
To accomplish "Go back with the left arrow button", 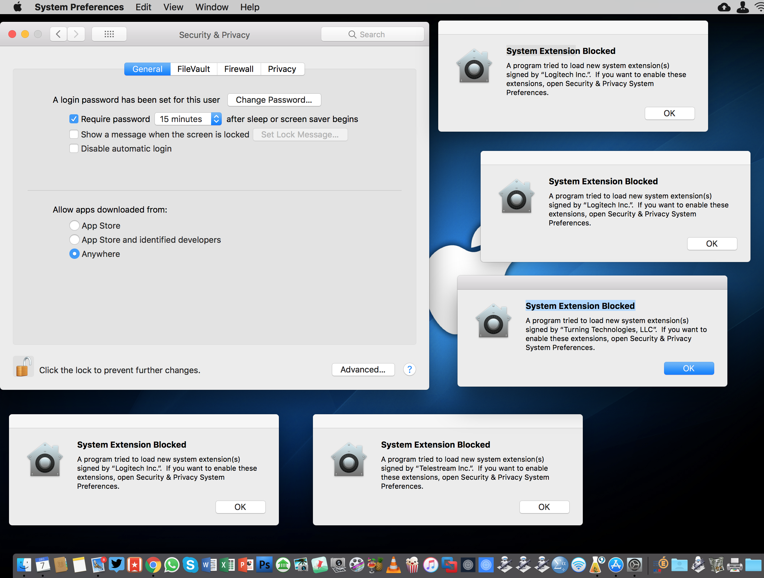I will tap(58, 34).
